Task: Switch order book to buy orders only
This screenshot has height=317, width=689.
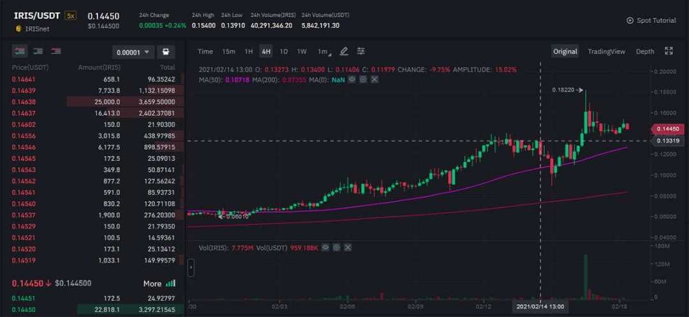Action: pyautogui.click(x=38, y=52)
